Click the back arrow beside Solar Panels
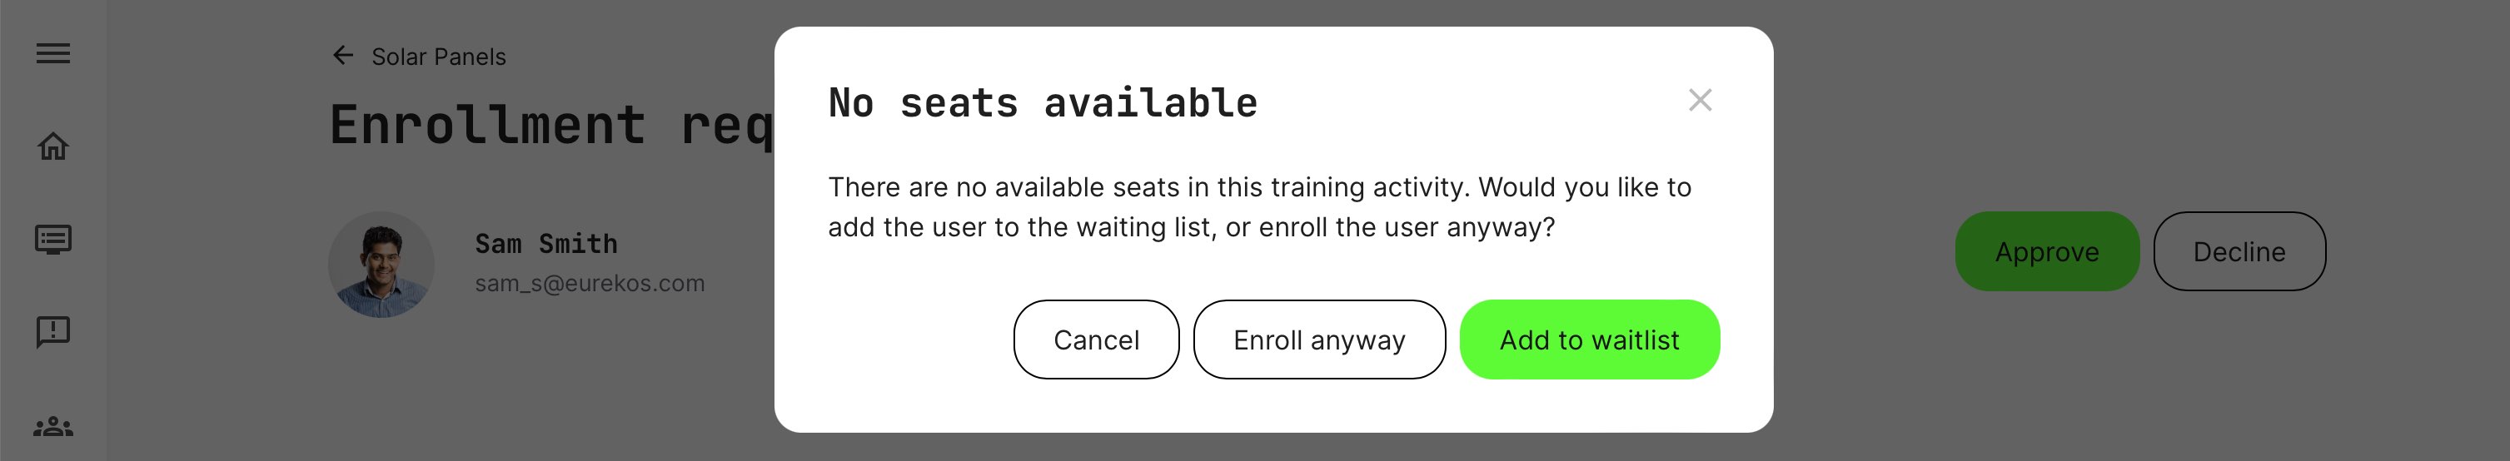The width and height of the screenshot is (2510, 461). [x=343, y=56]
